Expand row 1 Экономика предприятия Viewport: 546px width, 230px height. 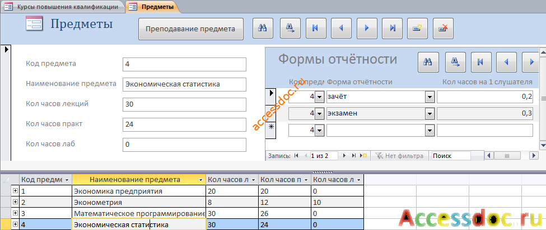point(15,191)
